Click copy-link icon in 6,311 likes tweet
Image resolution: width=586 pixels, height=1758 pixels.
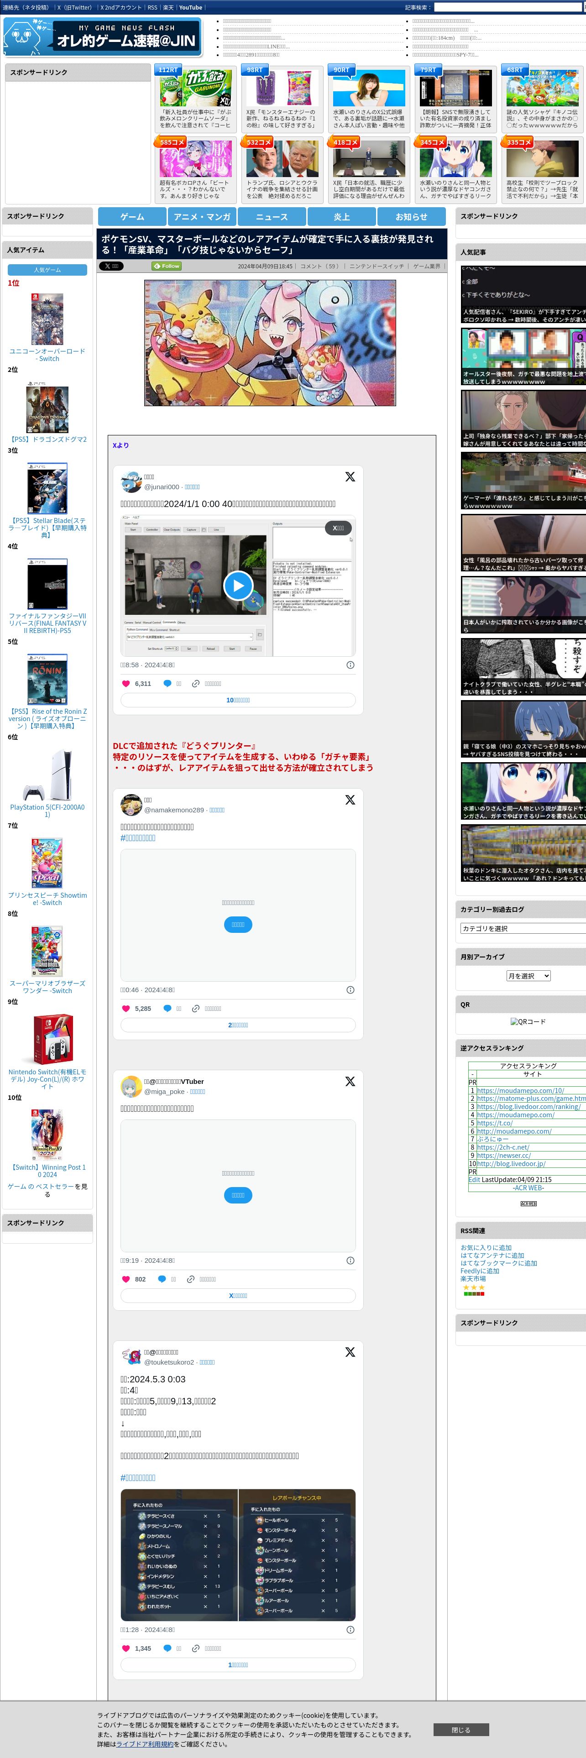[x=196, y=683]
